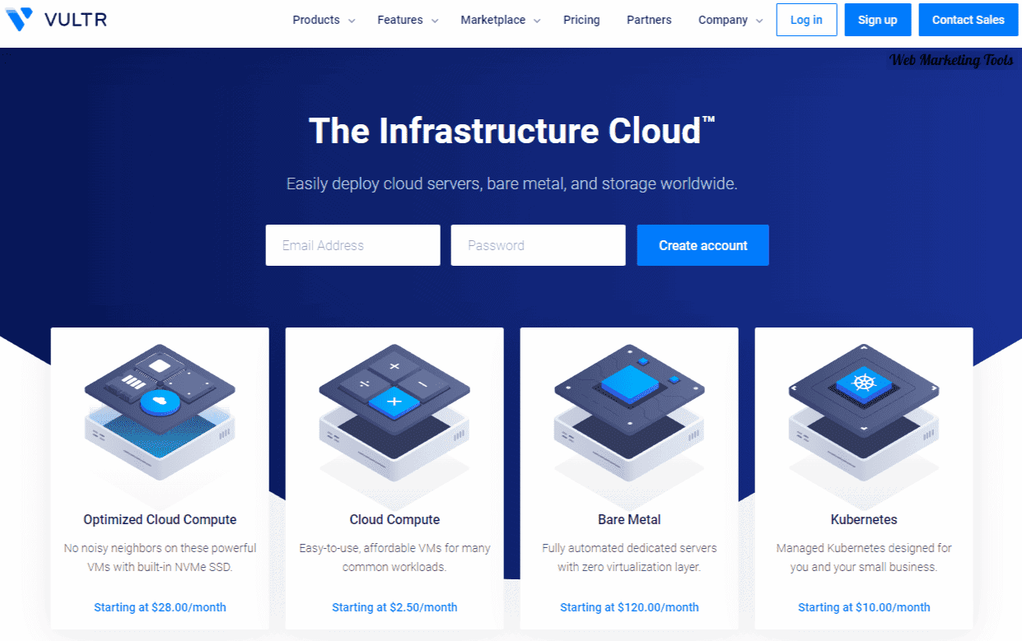The width and height of the screenshot is (1022, 641).
Task: Click 'No noisy neighbors on these powerful' description
Action: coord(160,547)
